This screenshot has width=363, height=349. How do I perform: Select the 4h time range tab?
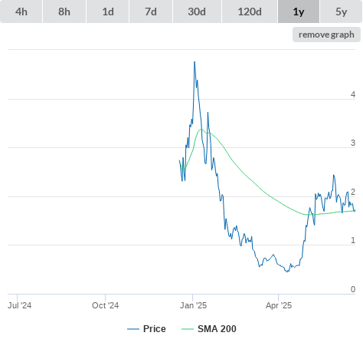coord(21,12)
